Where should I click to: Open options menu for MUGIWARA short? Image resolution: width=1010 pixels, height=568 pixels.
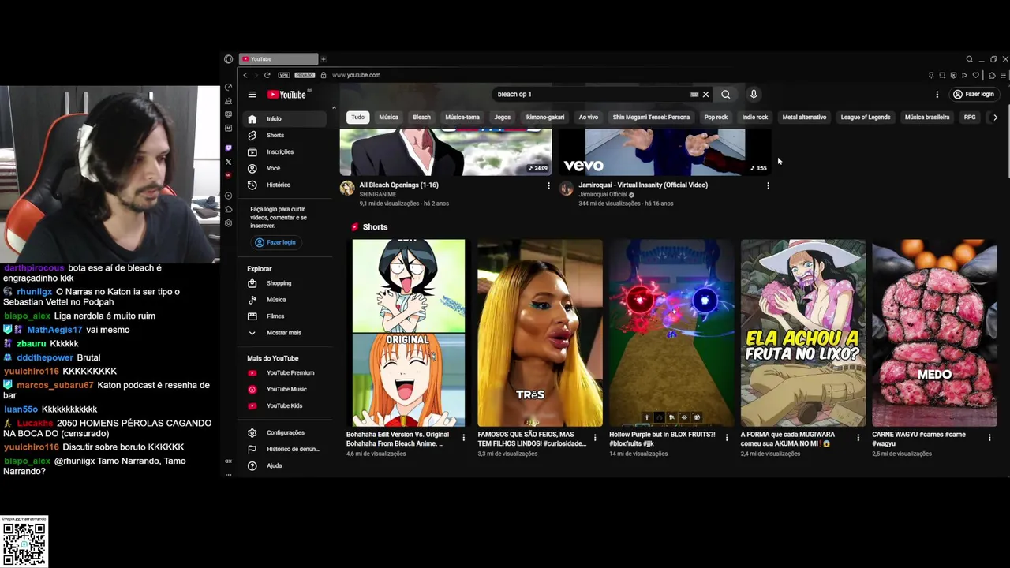pyautogui.click(x=858, y=438)
